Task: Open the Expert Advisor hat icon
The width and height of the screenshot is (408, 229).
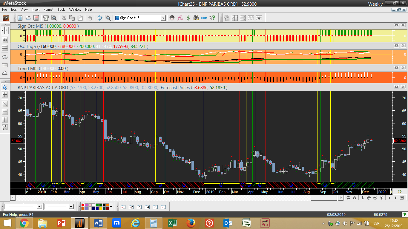Action: point(172,18)
